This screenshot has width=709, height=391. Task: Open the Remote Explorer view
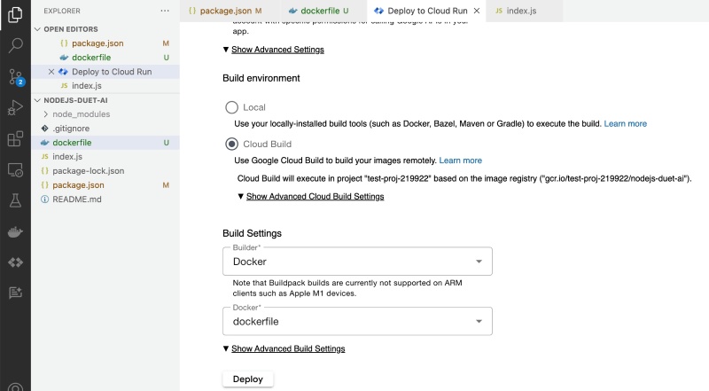[15, 169]
